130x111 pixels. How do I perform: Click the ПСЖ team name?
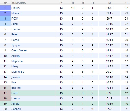click(x=15, y=18)
